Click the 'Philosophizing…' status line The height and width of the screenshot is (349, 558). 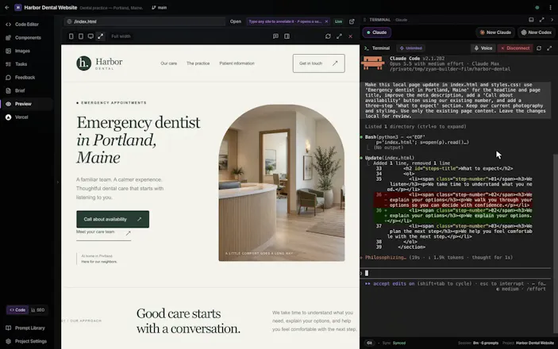(x=439, y=258)
